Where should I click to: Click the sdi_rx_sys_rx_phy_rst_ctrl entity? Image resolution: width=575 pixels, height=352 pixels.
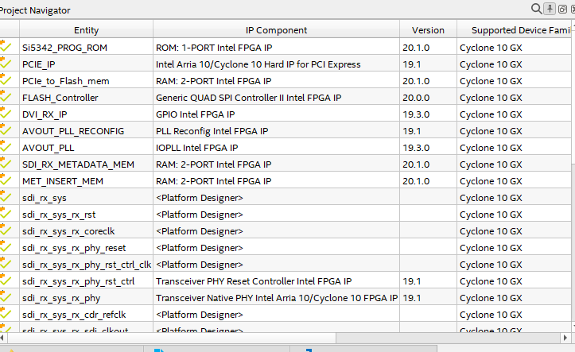pos(79,281)
